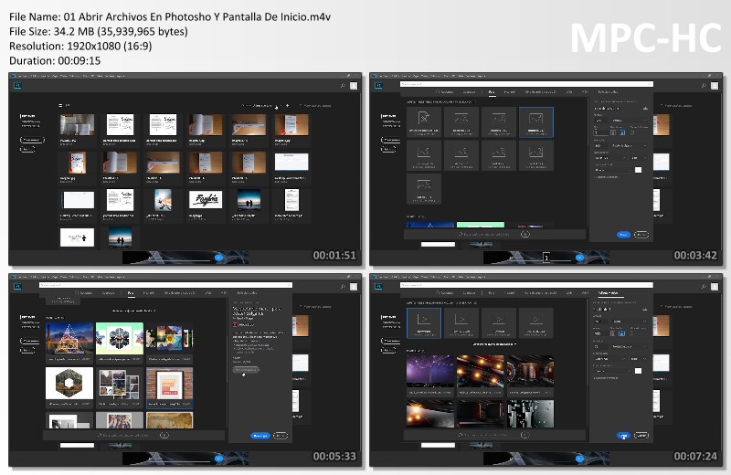Select the blue-outlined preset tile in the 00:03:42 frame

click(x=536, y=121)
